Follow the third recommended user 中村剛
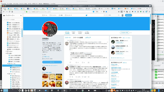Screen dimensions: 164x92 (119, 53)
